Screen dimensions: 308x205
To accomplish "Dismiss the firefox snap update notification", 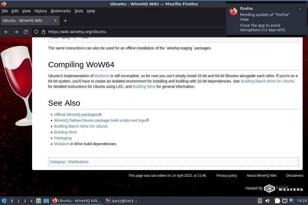I will [300, 9].
